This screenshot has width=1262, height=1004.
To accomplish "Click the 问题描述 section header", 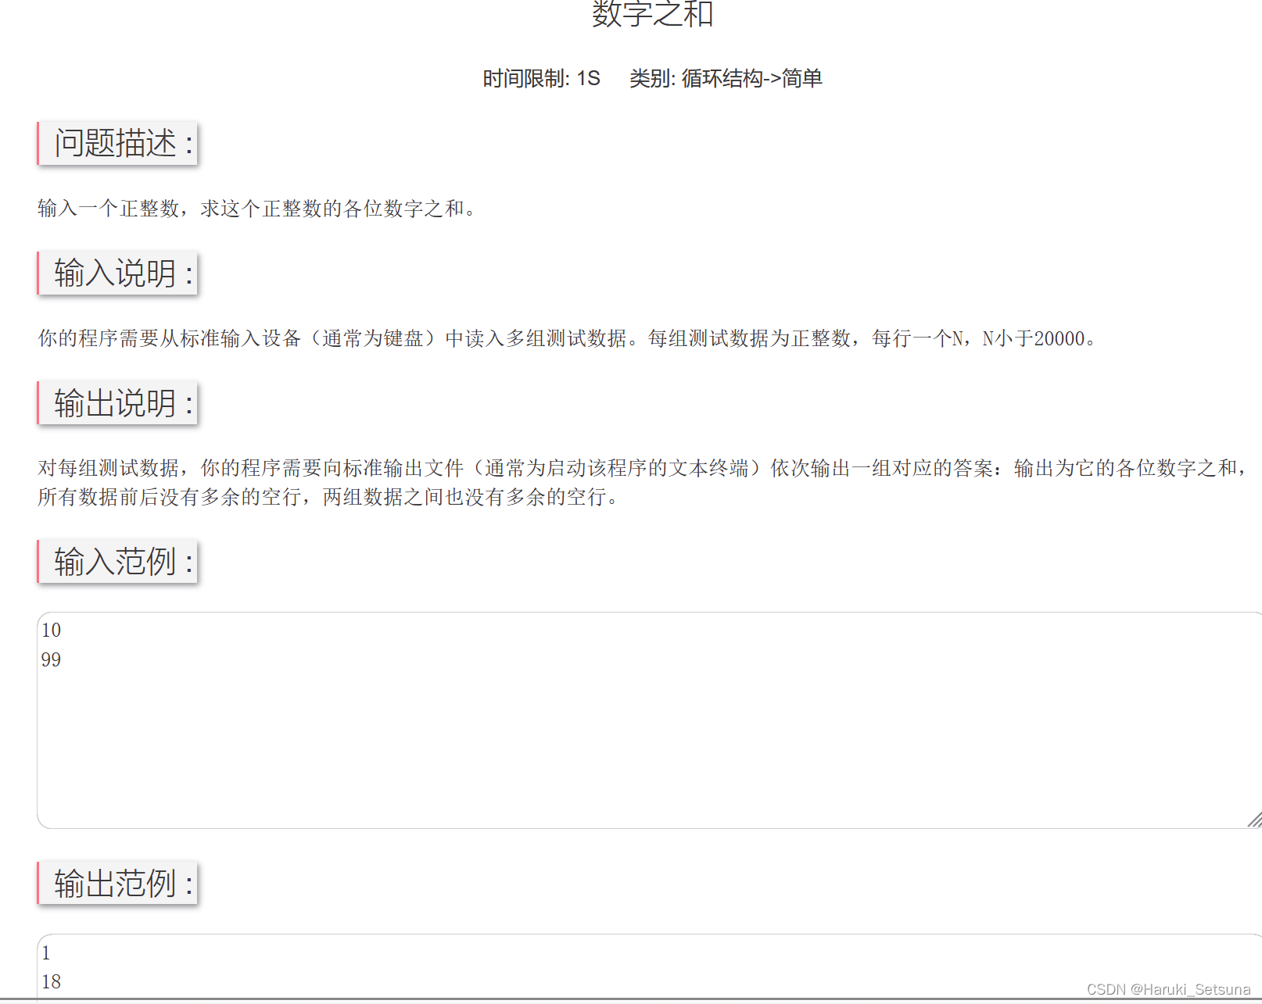I will click(116, 144).
